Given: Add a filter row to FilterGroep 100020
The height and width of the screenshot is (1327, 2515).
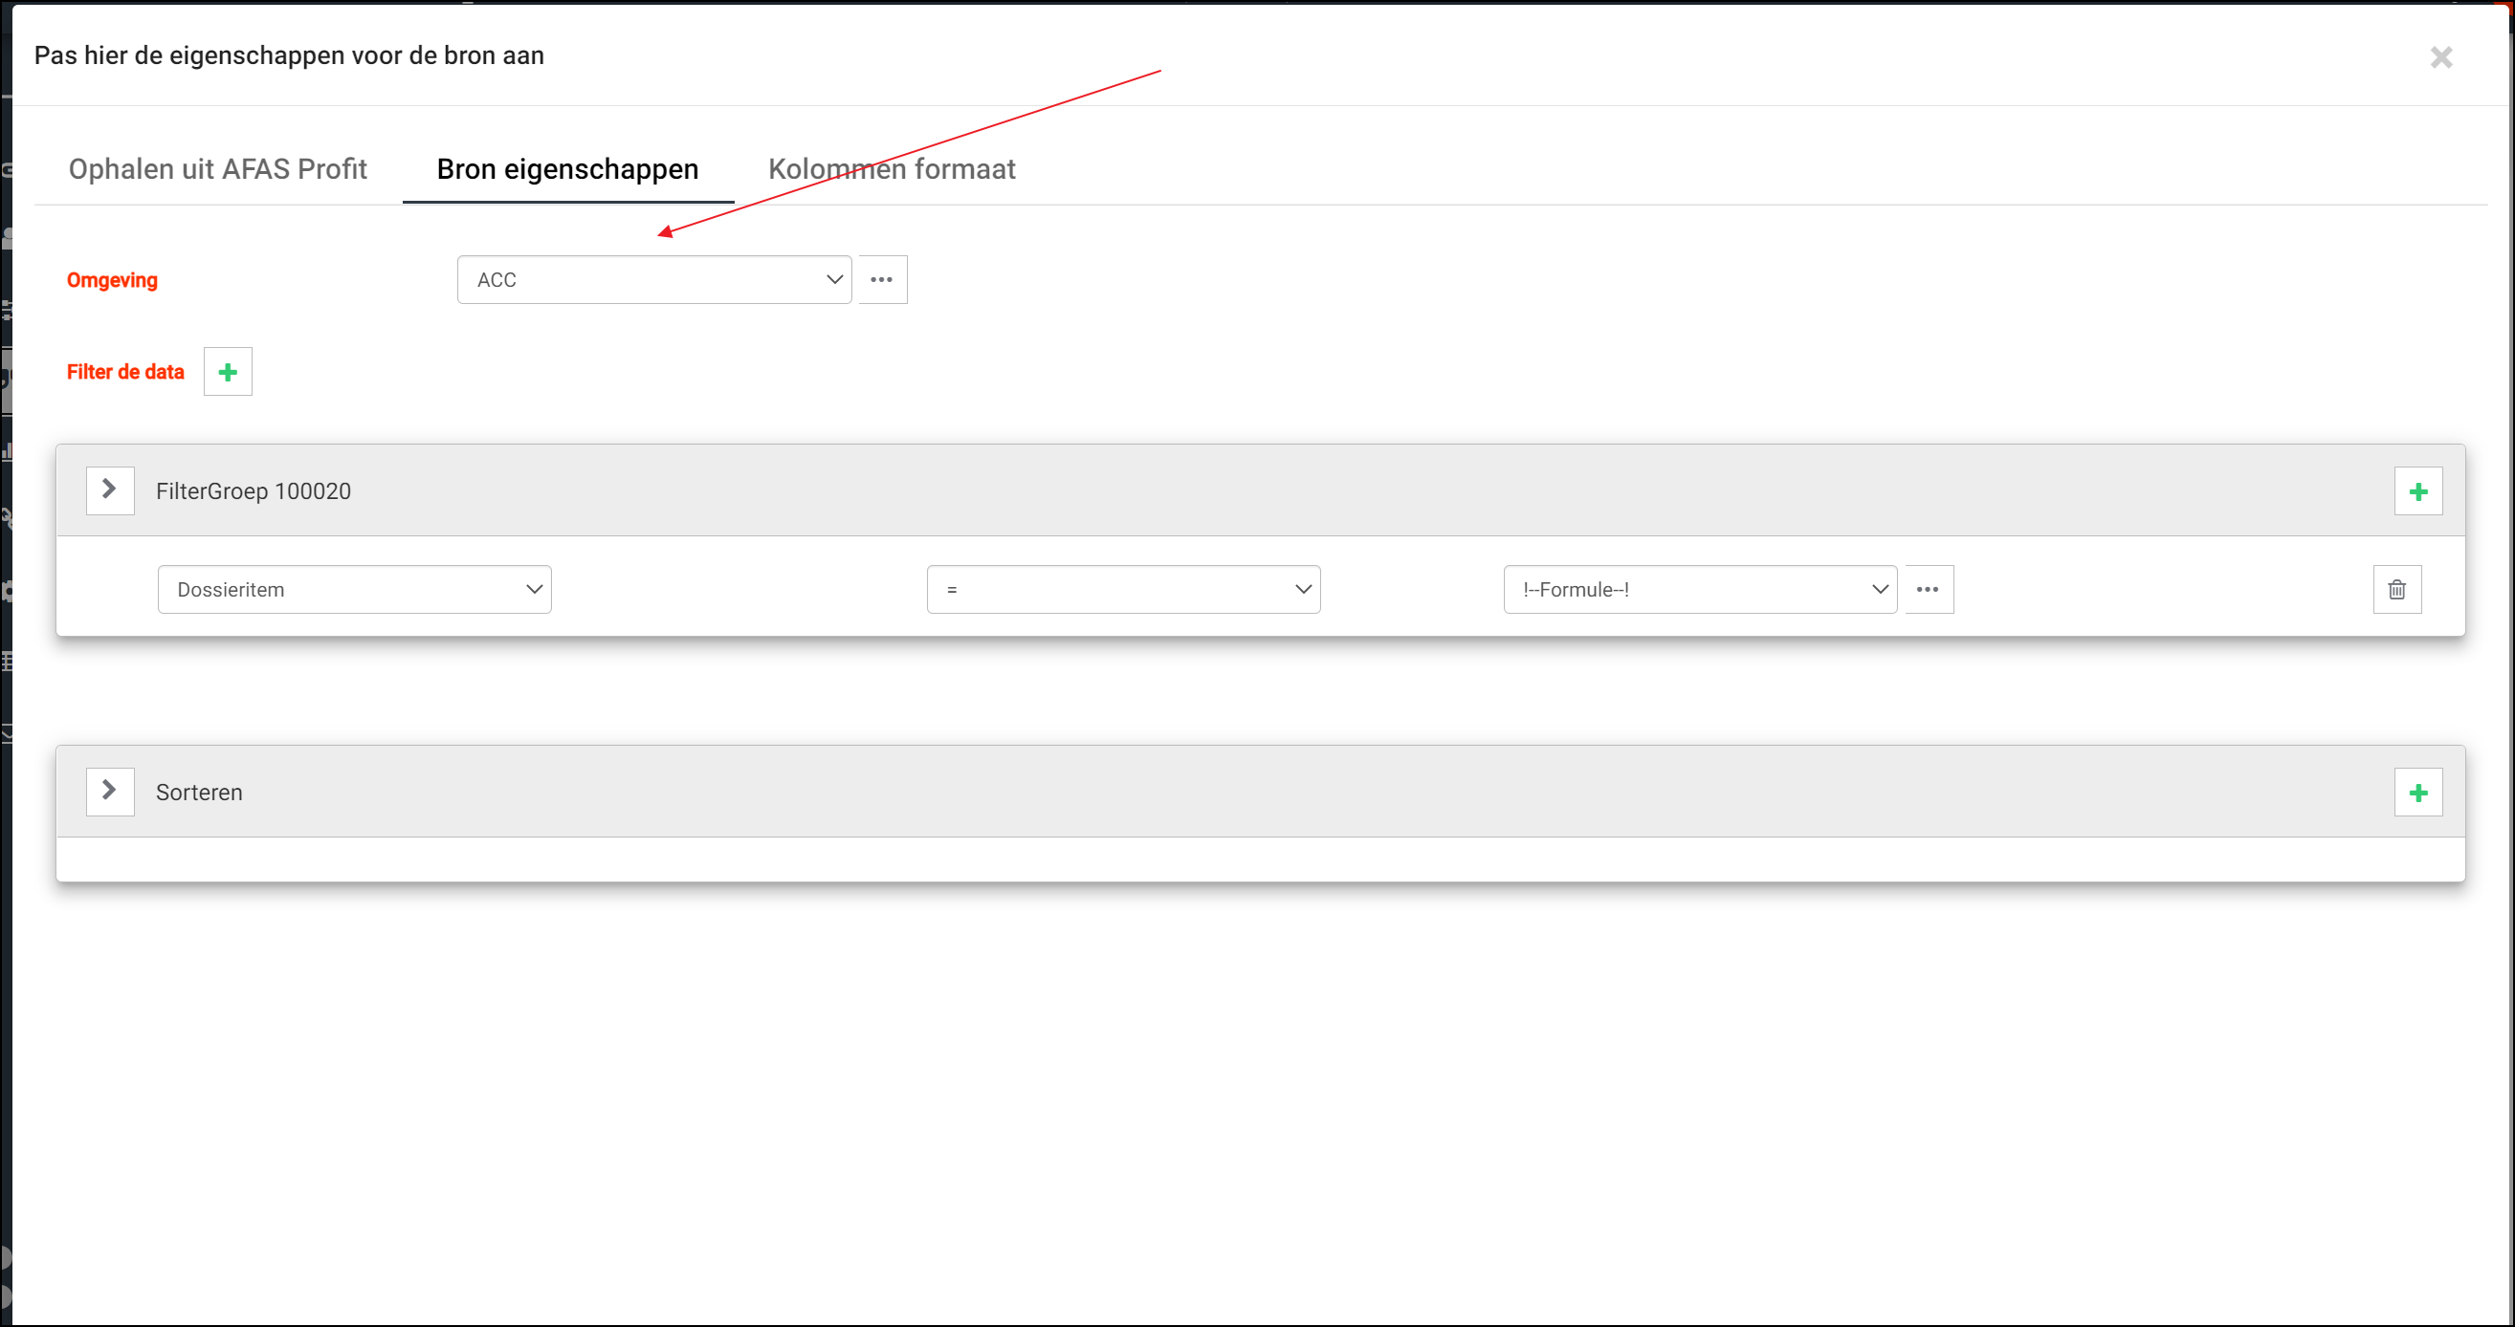Looking at the screenshot, I should pos(2417,491).
